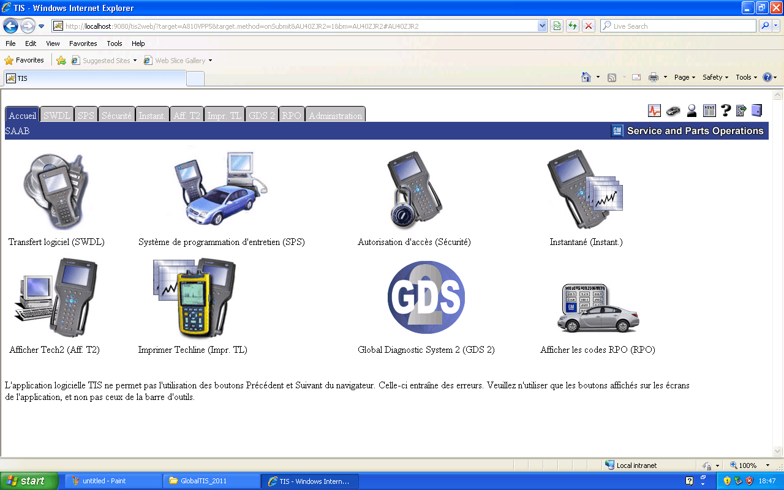Switch to the Administration tab
784x490 pixels.
[336, 115]
